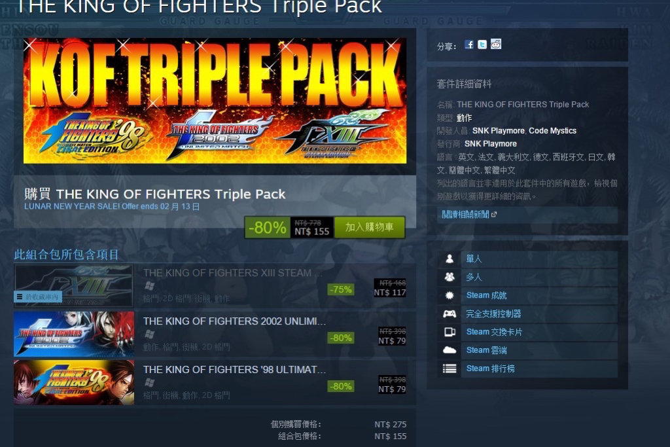Click the gamepad controller support icon
670x447 pixels.
click(x=449, y=313)
